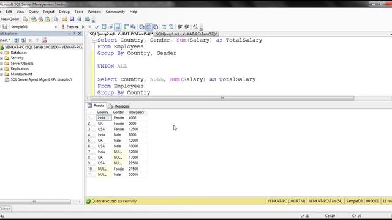This screenshot has width=392, height=220.
Task: Click the Change Connection icon beside SampleDB
Action: (x=5, y=27)
